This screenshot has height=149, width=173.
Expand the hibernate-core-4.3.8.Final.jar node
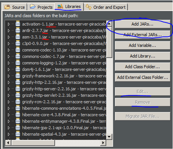pyautogui.click(x=9, y=115)
